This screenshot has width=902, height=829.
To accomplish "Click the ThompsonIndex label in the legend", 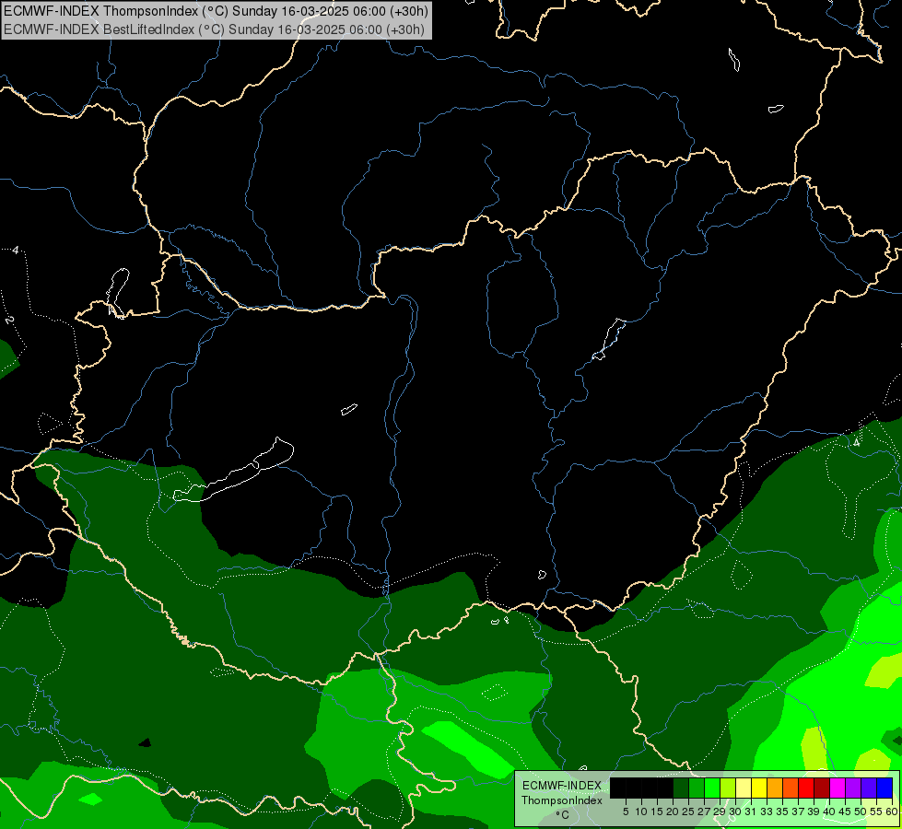I will click(x=562, y=800).
